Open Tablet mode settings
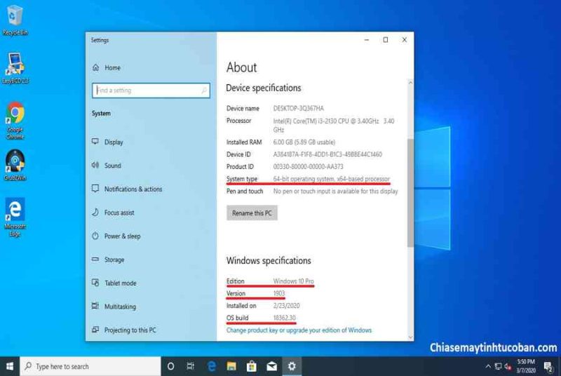Screen dimensions: 561x376 (114, 283)
